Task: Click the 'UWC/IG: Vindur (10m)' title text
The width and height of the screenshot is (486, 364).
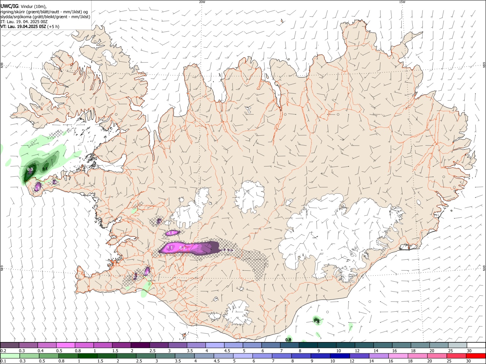Action: 23,6
